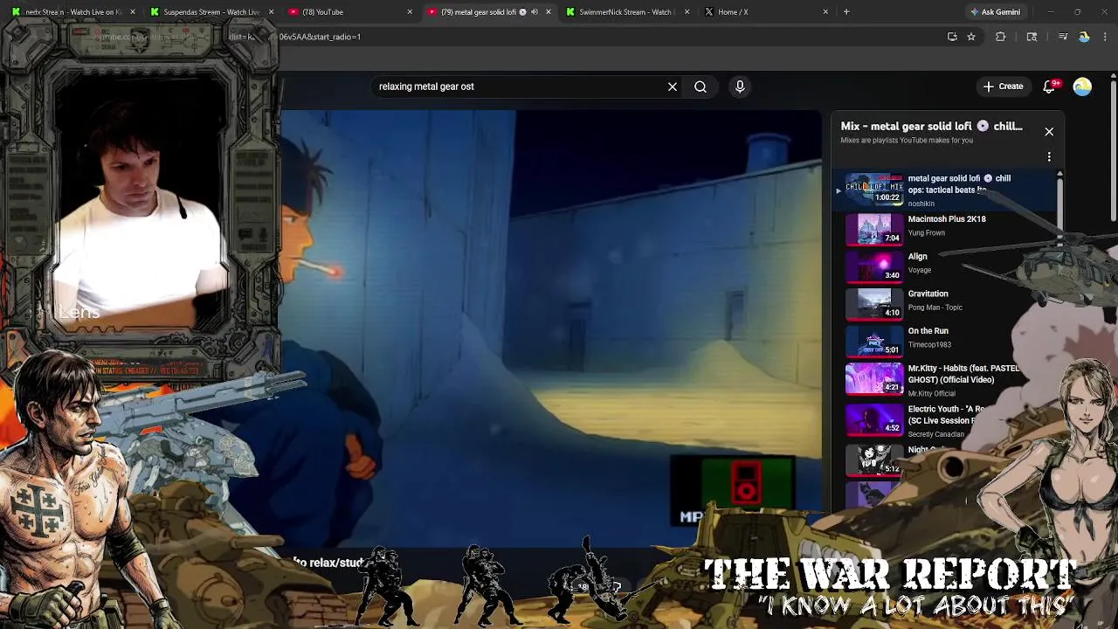Click the install/cast icon in the address bar
The image size is (1118, 629).
tap(952, 37)
